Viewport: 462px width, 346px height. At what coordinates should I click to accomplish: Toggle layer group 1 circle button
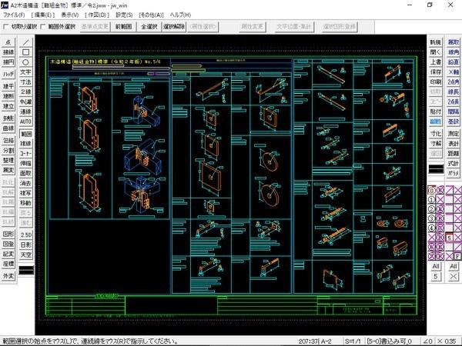point(431,199)
